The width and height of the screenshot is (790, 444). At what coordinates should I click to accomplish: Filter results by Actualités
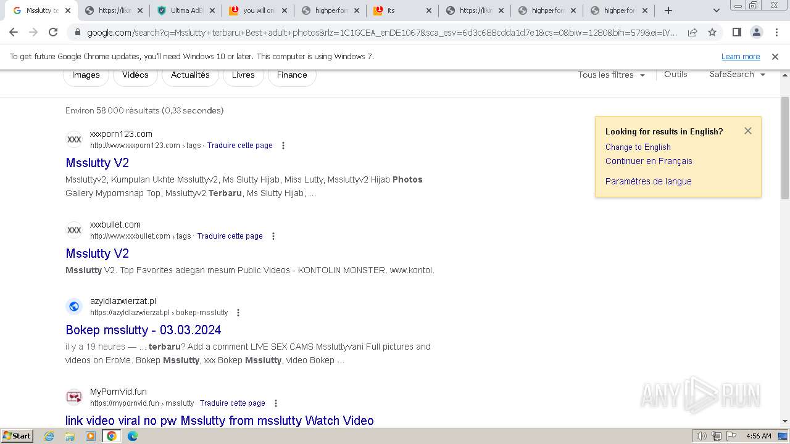click(x=190, y=75)
